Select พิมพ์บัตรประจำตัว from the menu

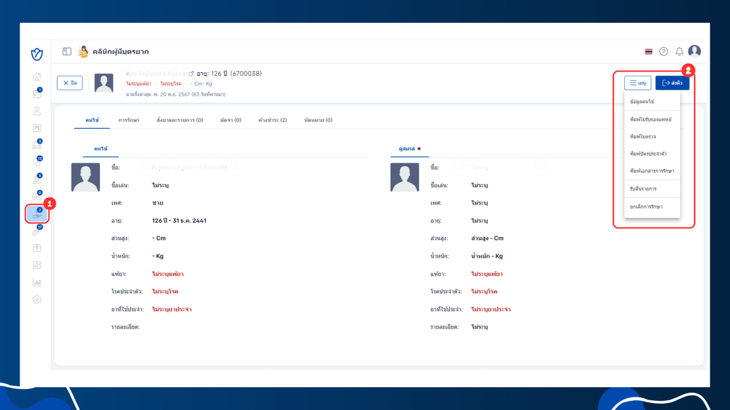[x=652, y=154]
